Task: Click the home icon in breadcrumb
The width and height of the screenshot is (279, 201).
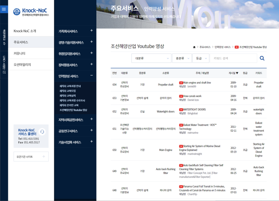Action: tap(194, 47)
